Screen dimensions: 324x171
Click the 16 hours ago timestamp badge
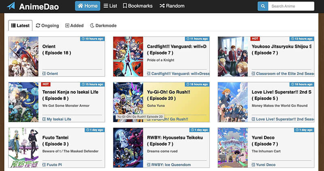(197, 84)
